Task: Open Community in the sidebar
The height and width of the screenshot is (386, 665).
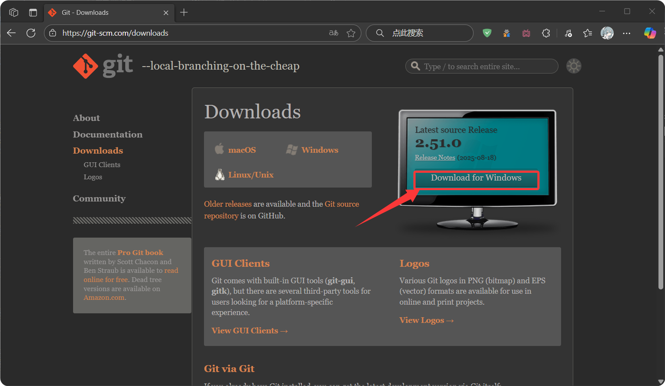Action: pos(99,198)
